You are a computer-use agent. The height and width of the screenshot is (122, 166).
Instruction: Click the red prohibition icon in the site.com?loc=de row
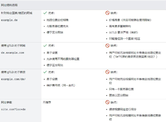(x=107, y=102)
